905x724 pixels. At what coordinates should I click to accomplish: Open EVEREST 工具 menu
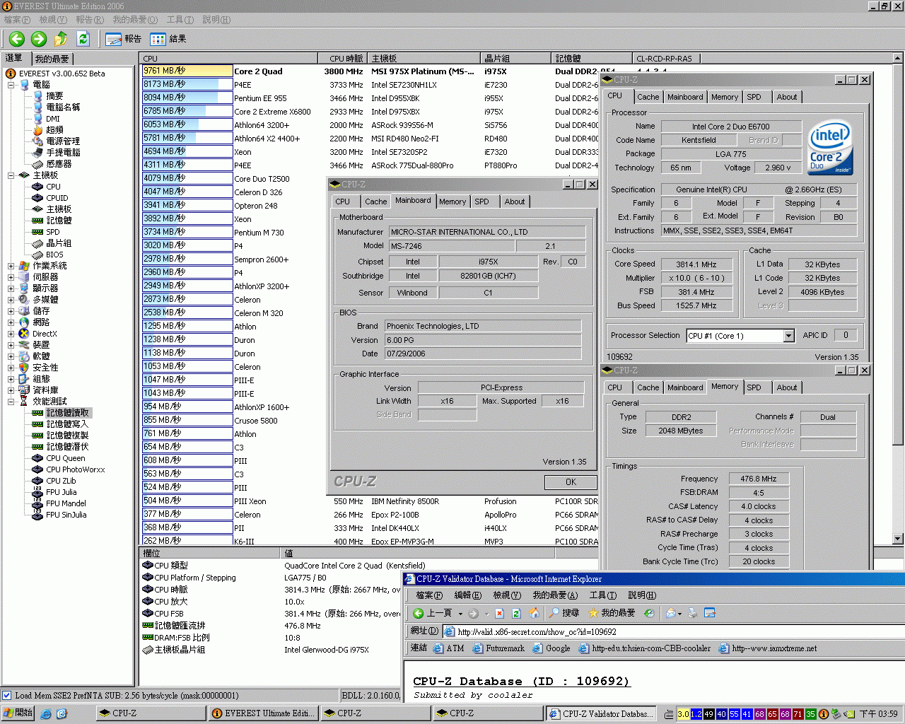tap(180, 20)
